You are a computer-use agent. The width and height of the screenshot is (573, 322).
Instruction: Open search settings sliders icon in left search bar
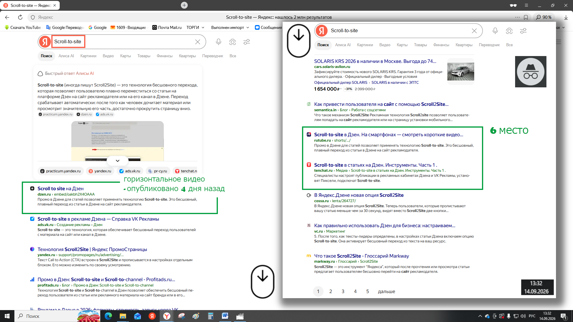(x=247, y=42)
